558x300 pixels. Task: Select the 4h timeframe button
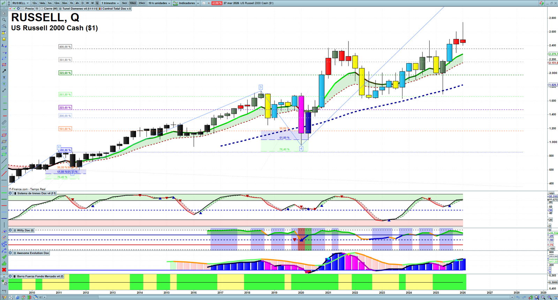pyautogui.click(x=77, y=3)
